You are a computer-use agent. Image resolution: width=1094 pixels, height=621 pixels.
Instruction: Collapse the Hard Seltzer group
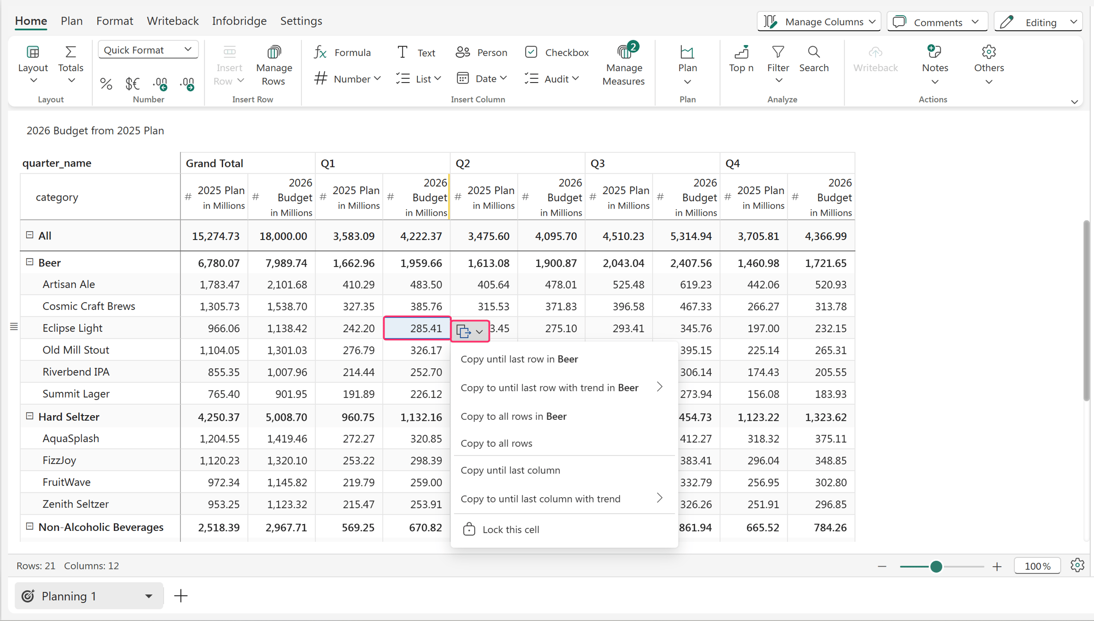[x=29, y=416]
